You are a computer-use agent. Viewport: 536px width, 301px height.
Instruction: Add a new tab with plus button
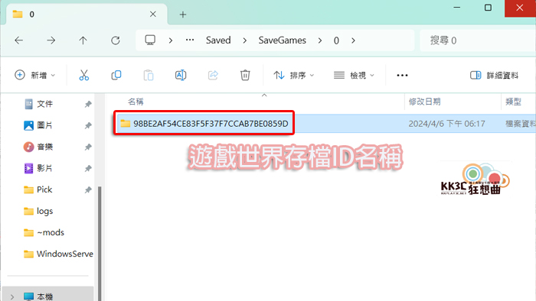point(183,15)
